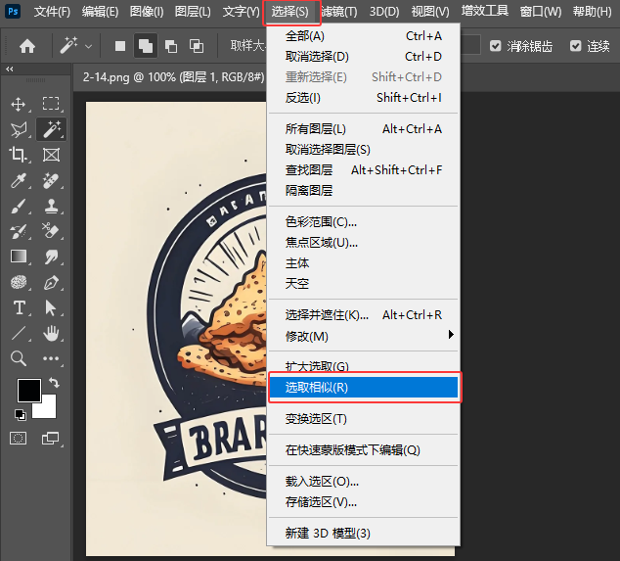Collapse the toolbox with double-arrow icon

click(10, 69)
